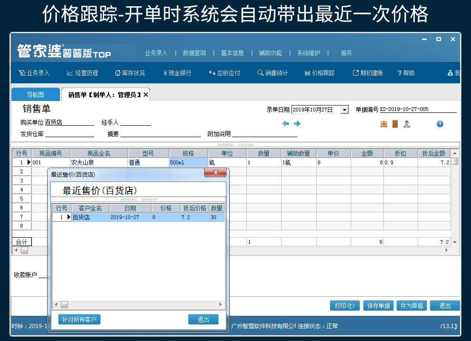Click the 合计 summary row label
471x341 pixels.
(x=21, y=242)
